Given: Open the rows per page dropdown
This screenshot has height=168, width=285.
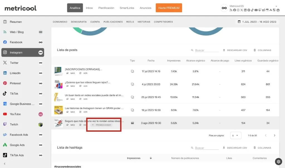Looking at the screenshot, I should click(x=235, y=135).
